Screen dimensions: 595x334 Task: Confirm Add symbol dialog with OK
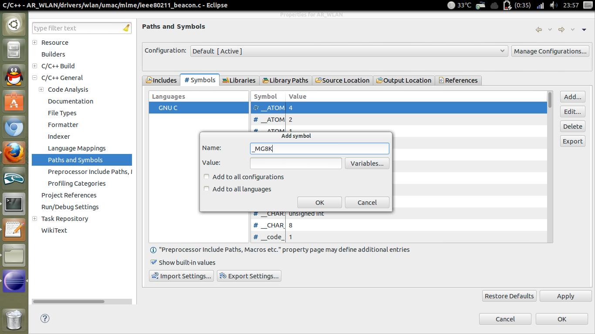(x=319, y=203)
